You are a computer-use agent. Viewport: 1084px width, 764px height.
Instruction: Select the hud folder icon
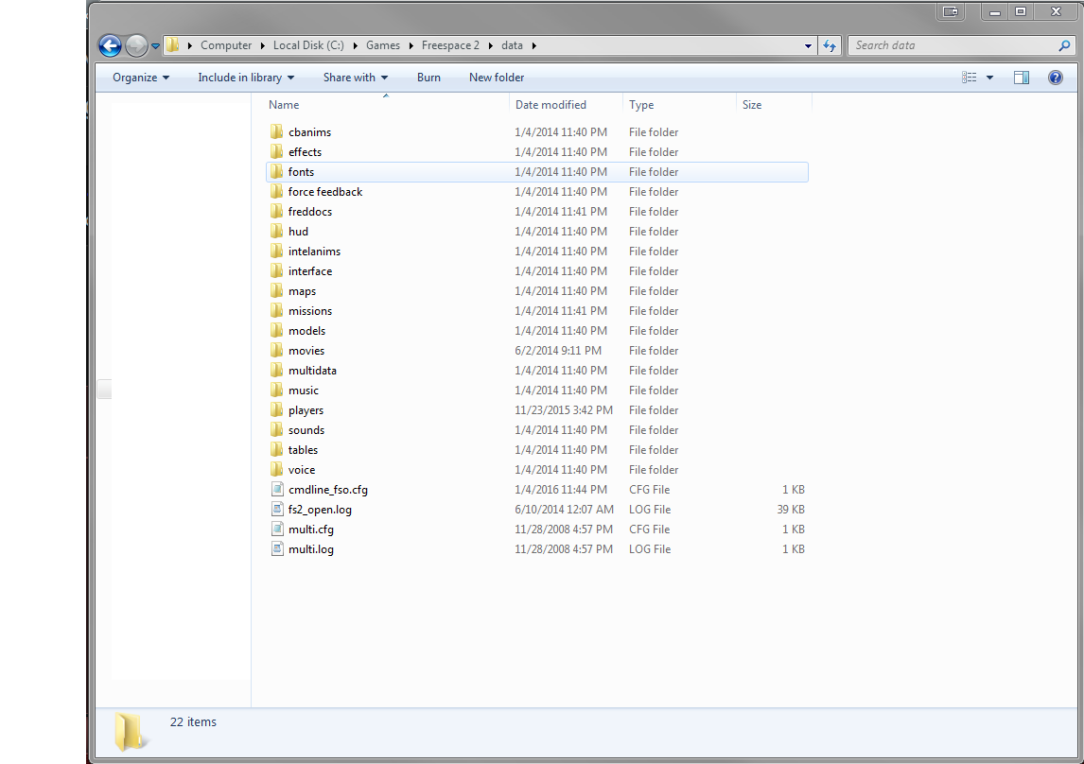[x=276, y=232]
